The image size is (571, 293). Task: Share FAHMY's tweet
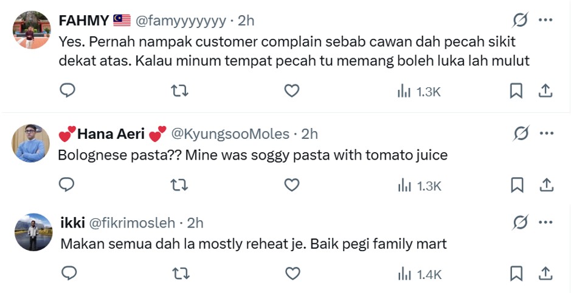pos(545,91)
